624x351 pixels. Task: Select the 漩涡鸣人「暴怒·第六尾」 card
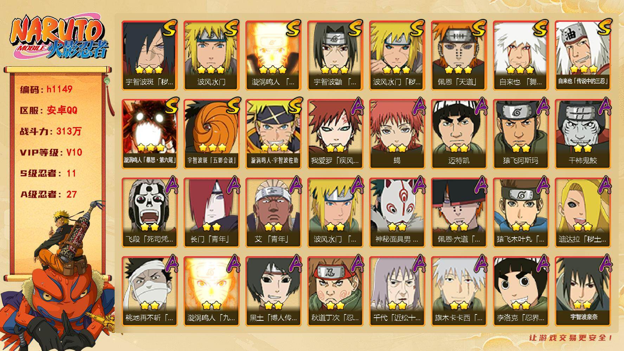[149, 134]
